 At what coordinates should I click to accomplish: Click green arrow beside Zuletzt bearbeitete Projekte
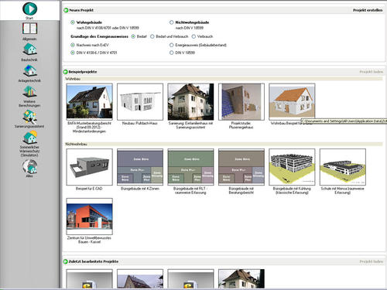pyautogui.click(x=66, y=261)
